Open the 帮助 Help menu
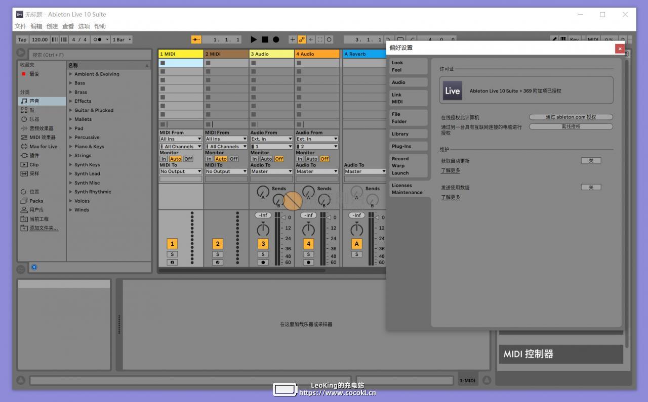 tap(100, 26)
